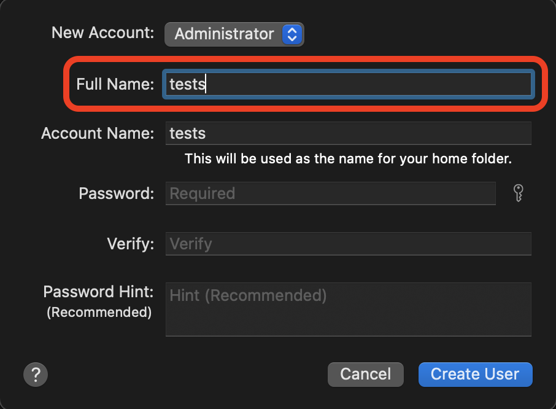Click the 'New Account:' label
Screen dimensions: 556x409
102,33
